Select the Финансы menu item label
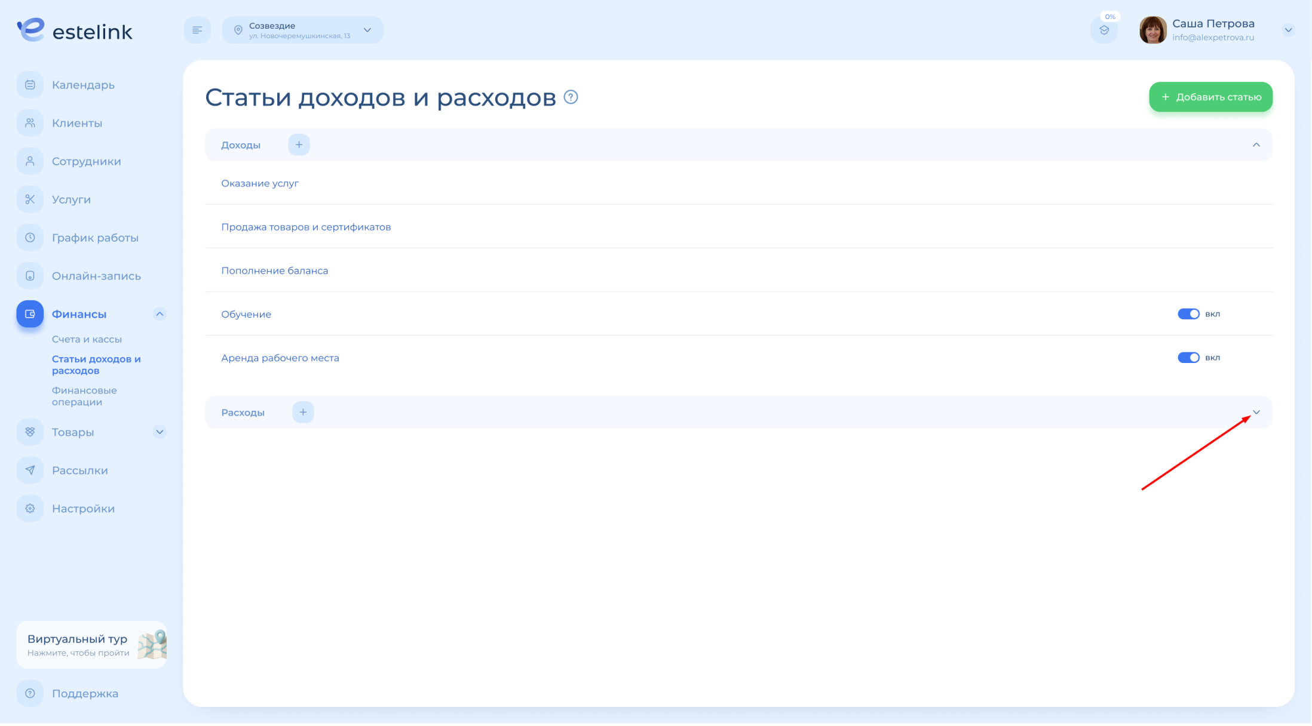The height and width of the screenshot is (726, 1312). [79, 314]
